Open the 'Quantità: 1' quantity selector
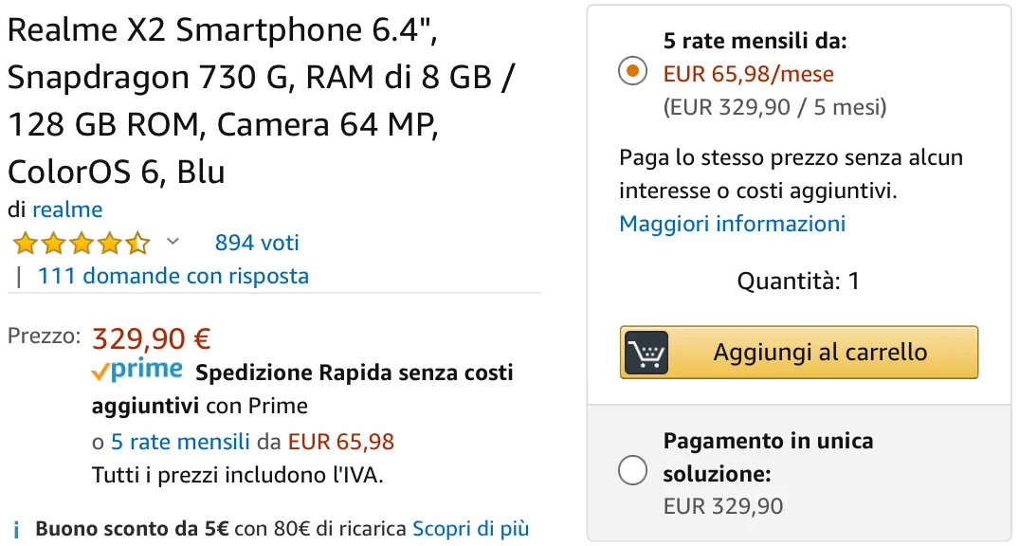This screenshot has height=546, width=1019. click(798, 281)
